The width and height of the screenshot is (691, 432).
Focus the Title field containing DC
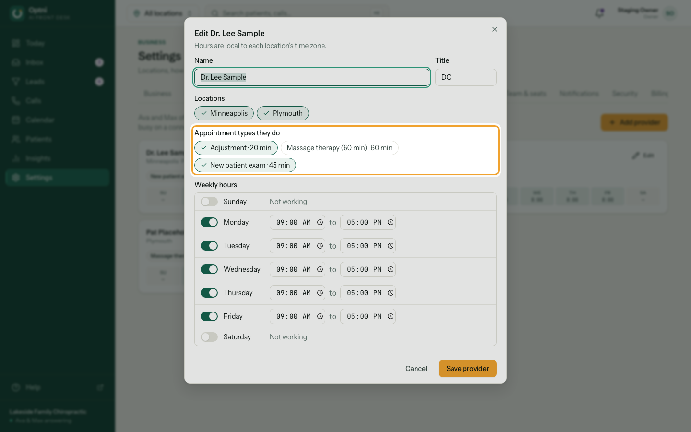466,77
